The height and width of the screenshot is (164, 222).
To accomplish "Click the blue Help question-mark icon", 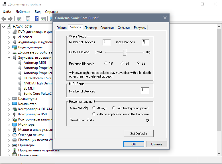I will pyautogui.click(x=37, y=19).
